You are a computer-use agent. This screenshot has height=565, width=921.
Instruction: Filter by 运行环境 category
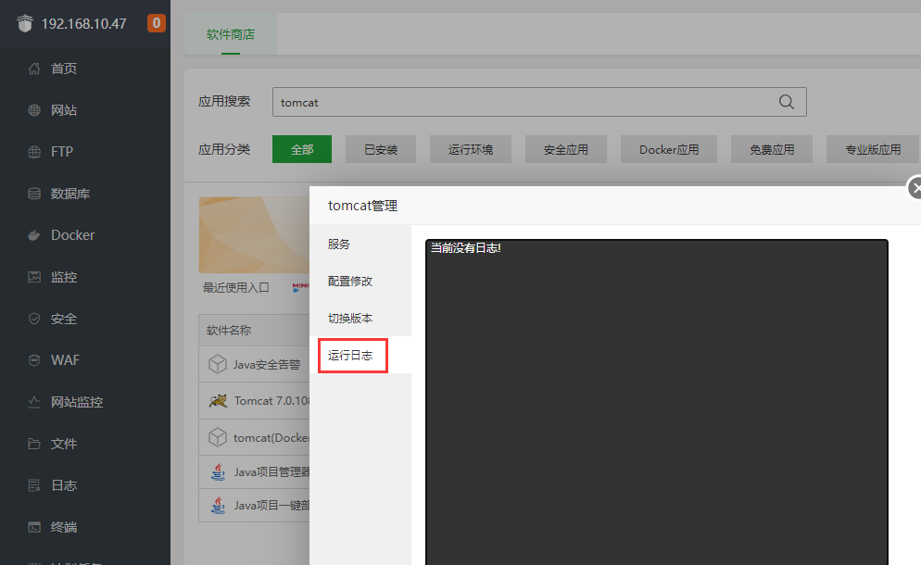(x=471, y=149)
